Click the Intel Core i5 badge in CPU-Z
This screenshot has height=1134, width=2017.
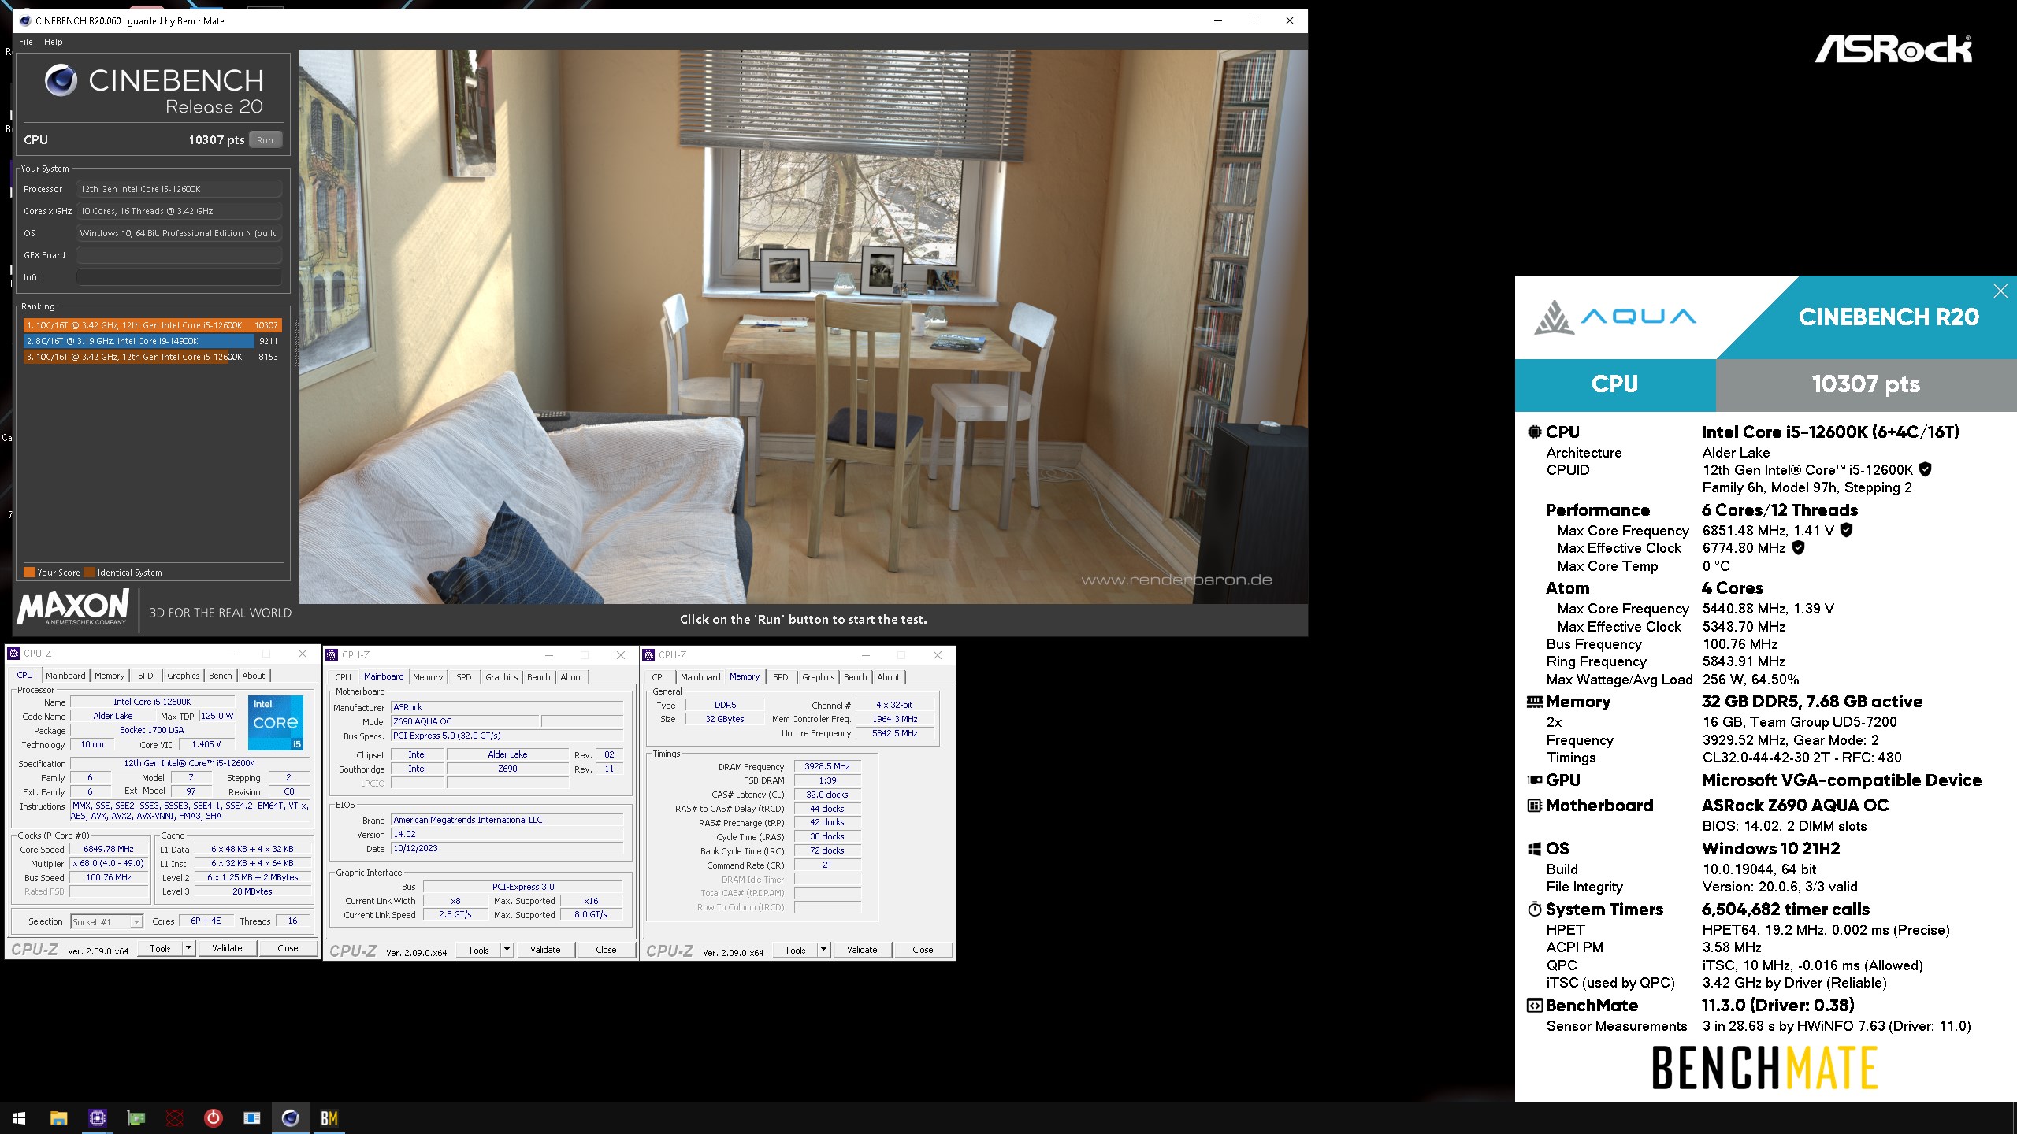[x=276, y=722]
